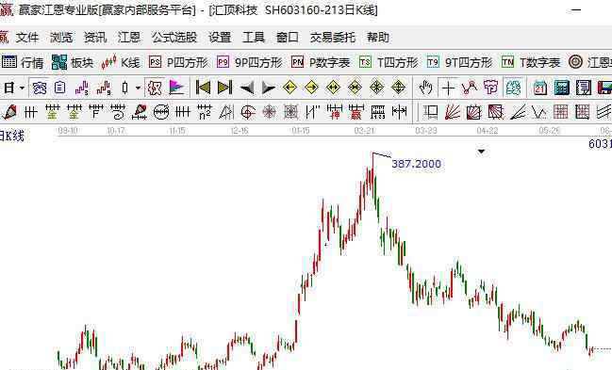
Task: Jump to last bar with skip-end arrow
Action: click(x=224, y=88)
